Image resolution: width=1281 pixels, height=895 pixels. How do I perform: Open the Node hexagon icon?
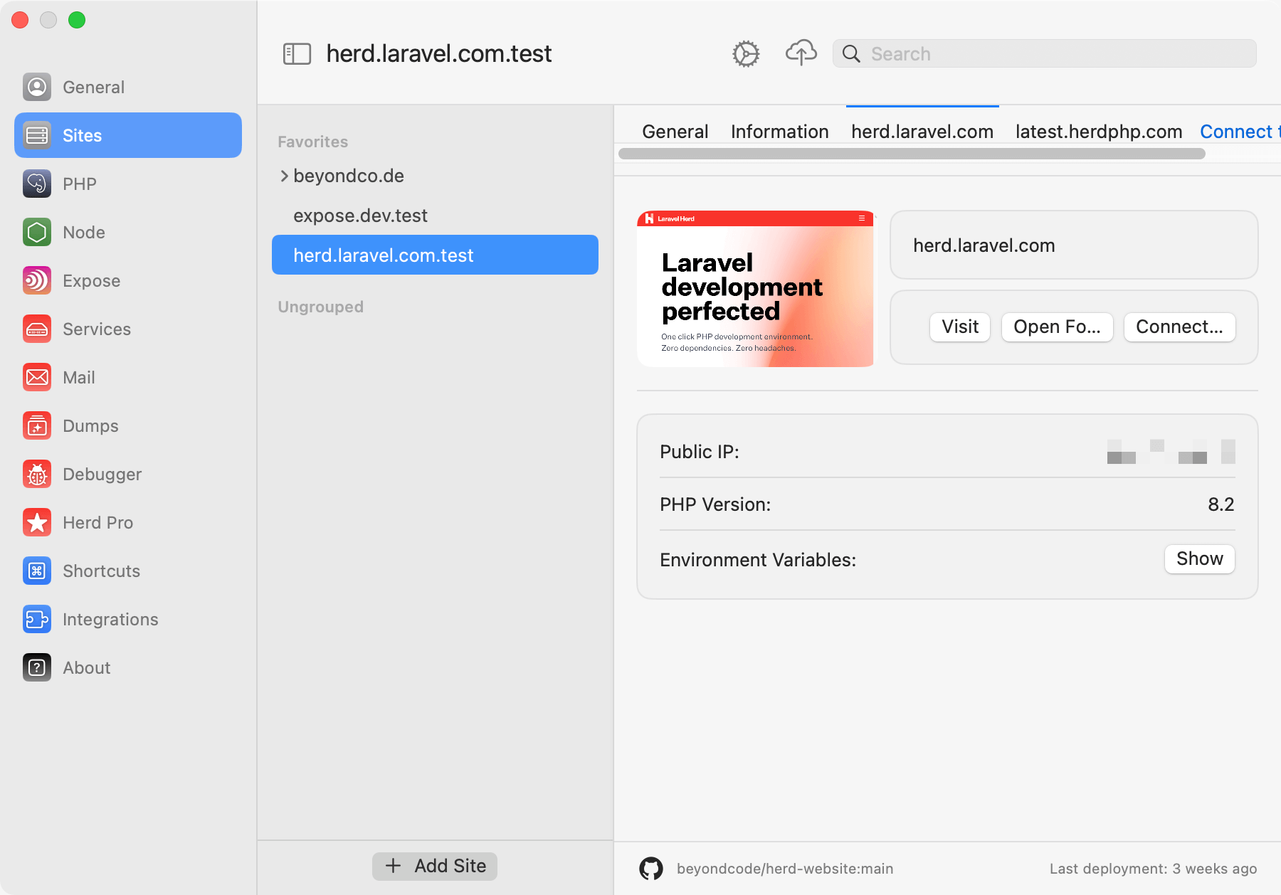37,232
